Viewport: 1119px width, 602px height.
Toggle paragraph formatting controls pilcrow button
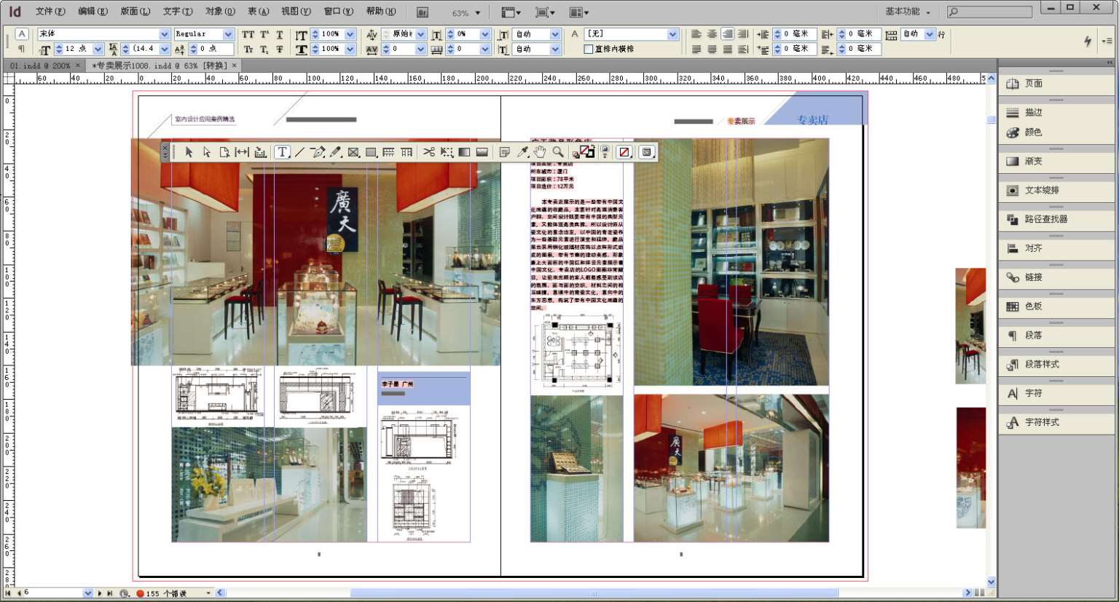(22, 49)
